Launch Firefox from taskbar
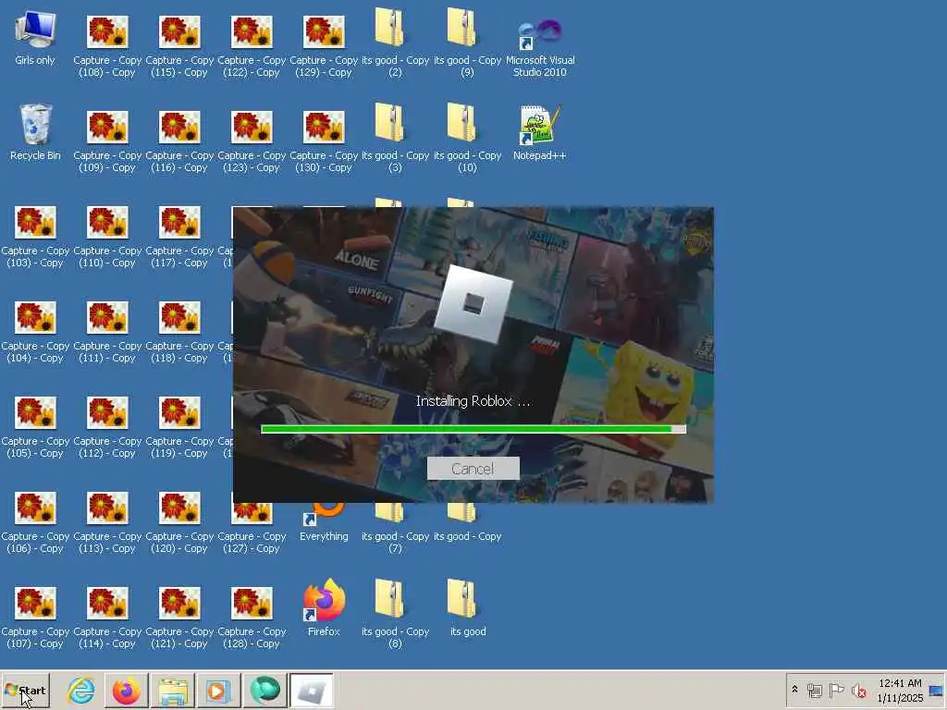947x710 pixels. [126, 690]
